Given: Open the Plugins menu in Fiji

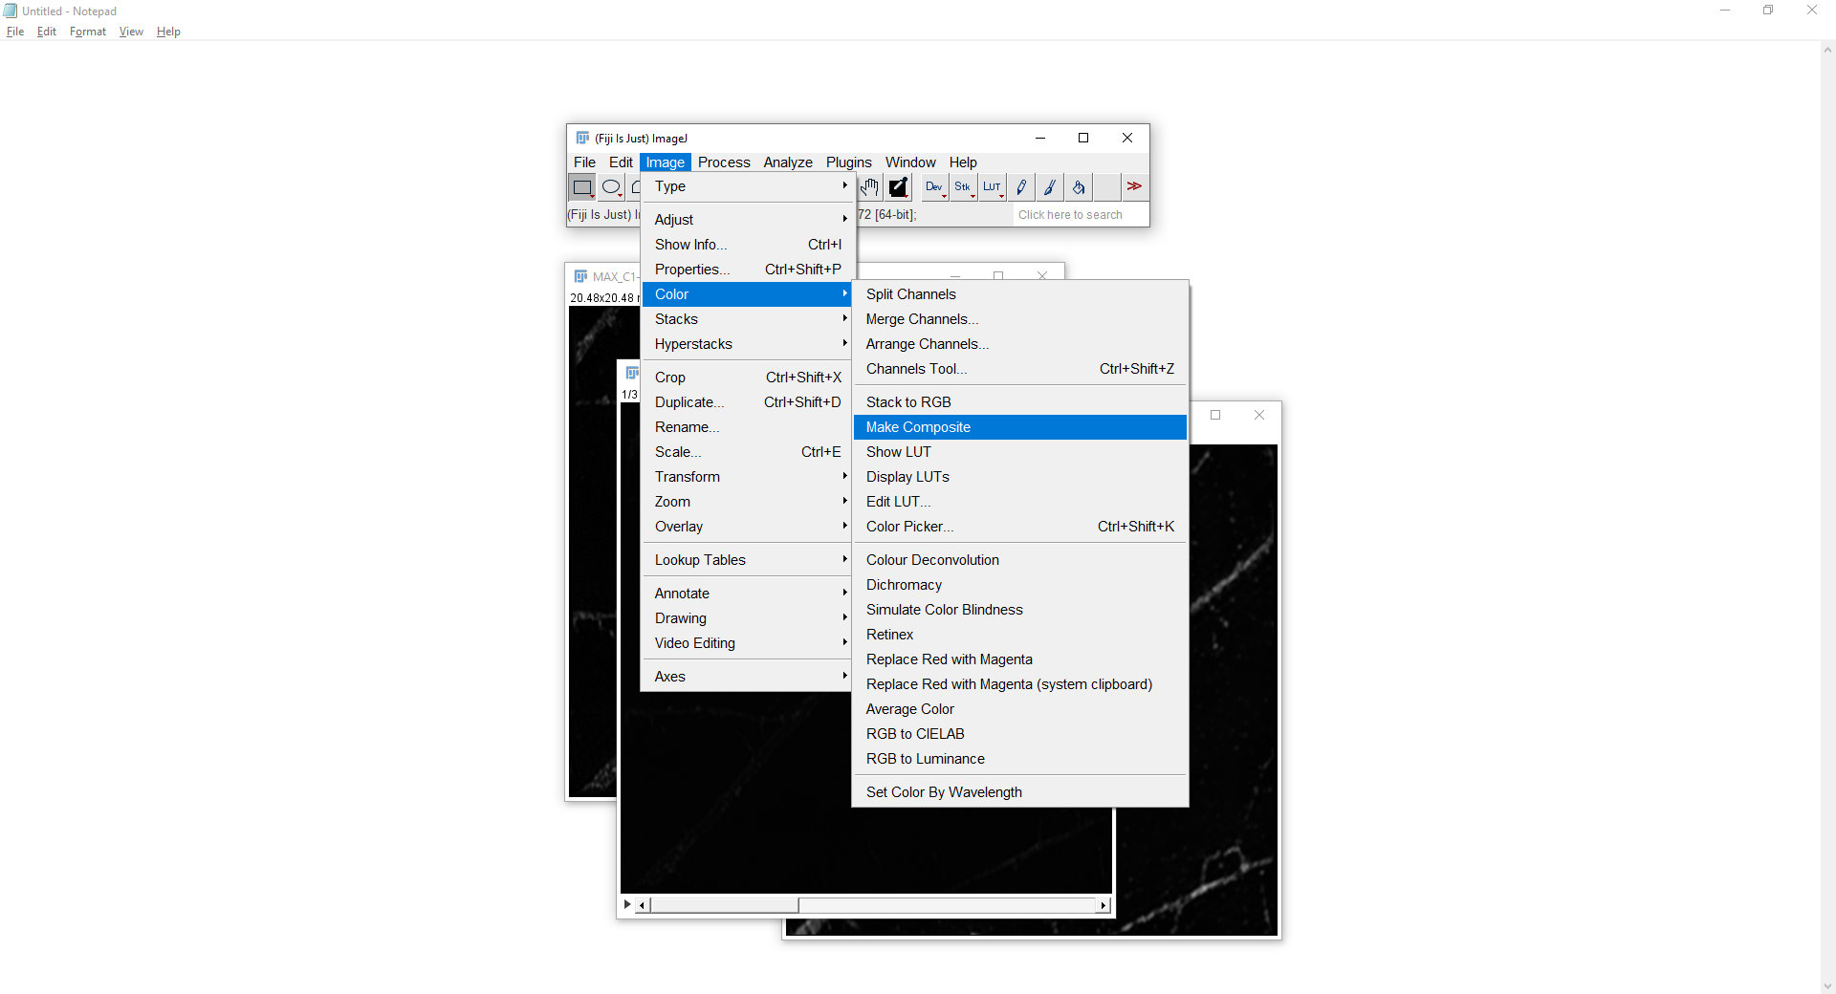Looking at the screenshot, I should [x=849, y=162].
